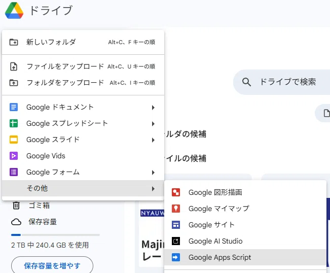
Task: Click the Alt+C、U キーの順 shortcut text
Action: (131, 67)
